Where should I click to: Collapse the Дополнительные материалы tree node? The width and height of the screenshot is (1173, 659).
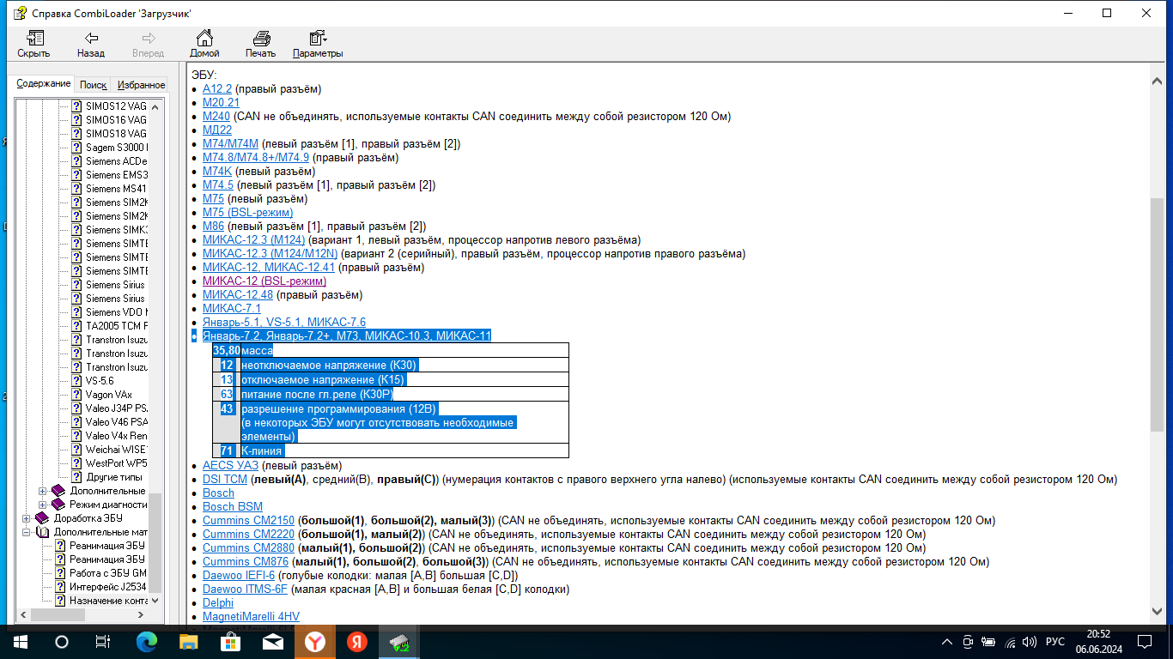(27, 532)
